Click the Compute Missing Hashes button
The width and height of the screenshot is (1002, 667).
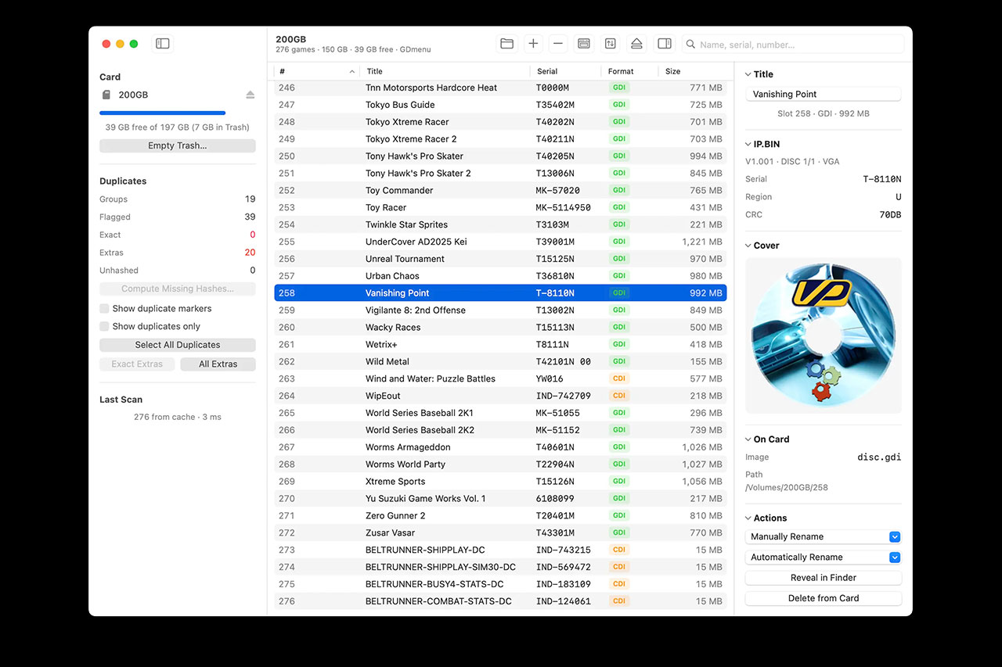click(178, 289)
